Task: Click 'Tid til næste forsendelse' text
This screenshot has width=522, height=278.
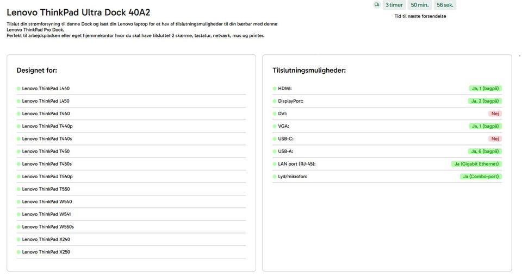Action: (420, 16)
